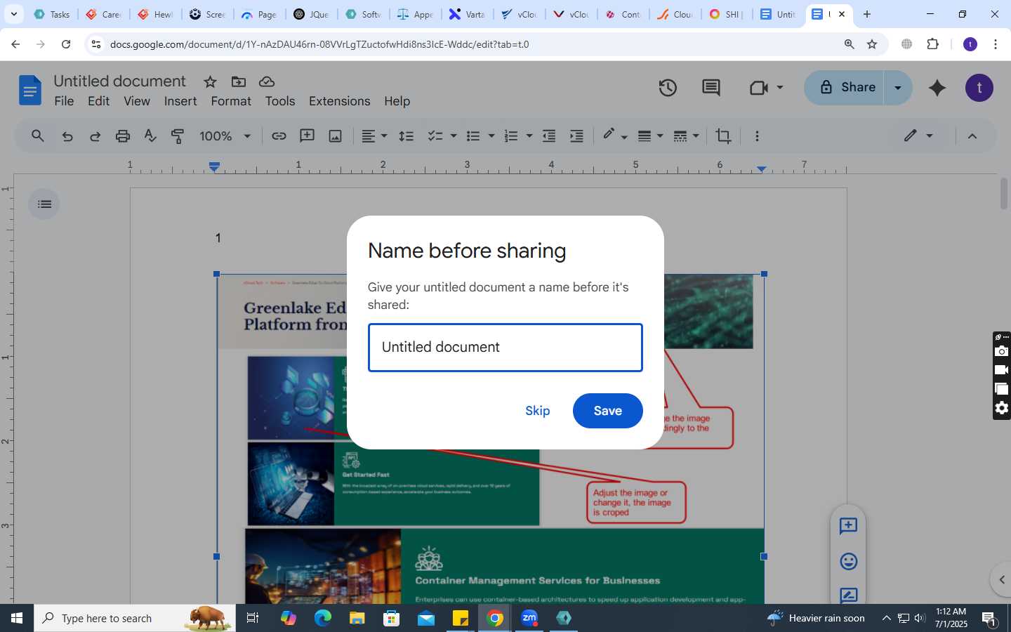Open the browser Extensions puzzle icon
Screen dimensions: 1011x632
(932, 44)
